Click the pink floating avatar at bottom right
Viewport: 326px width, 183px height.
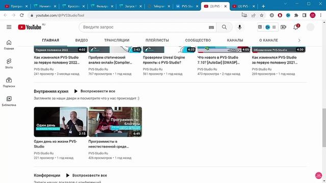click(x=318, y=175)
